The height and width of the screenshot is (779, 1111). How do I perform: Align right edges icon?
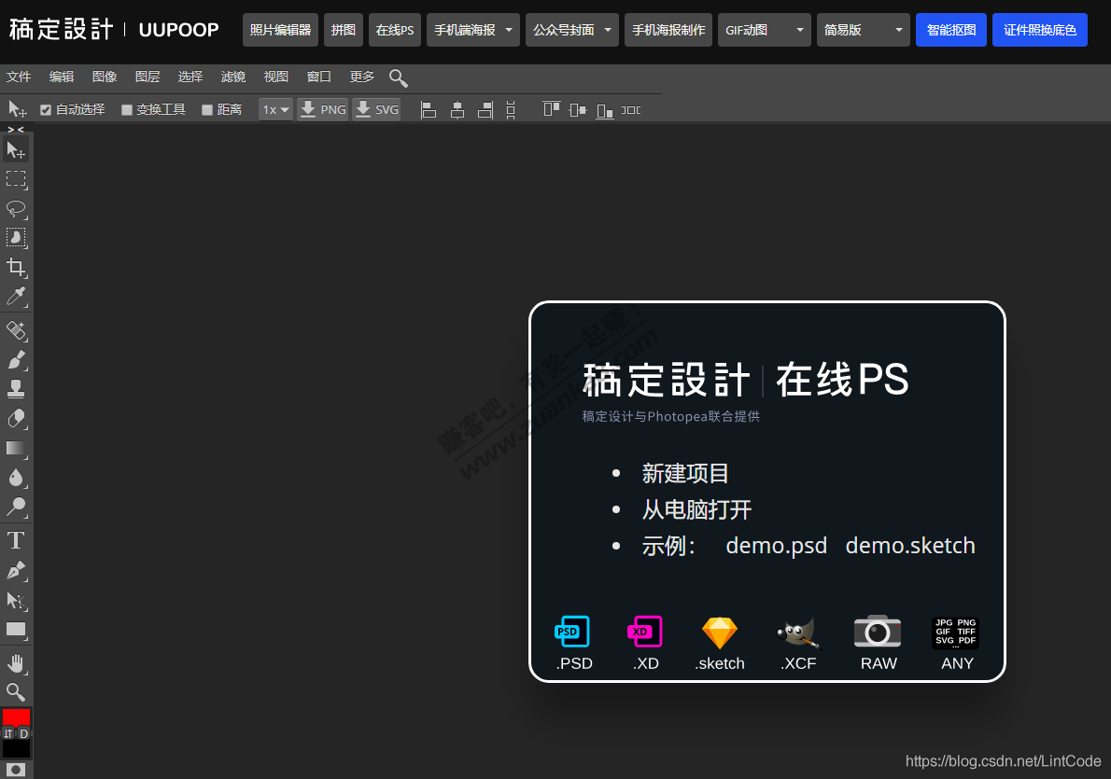(x=485, y=110)
